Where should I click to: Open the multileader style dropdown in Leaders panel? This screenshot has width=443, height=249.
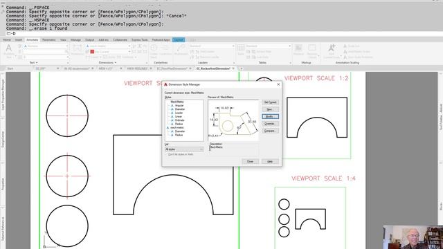pos(212,46)
